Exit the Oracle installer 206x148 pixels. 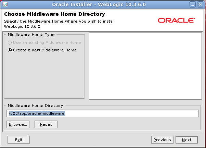tap(19, 140)
